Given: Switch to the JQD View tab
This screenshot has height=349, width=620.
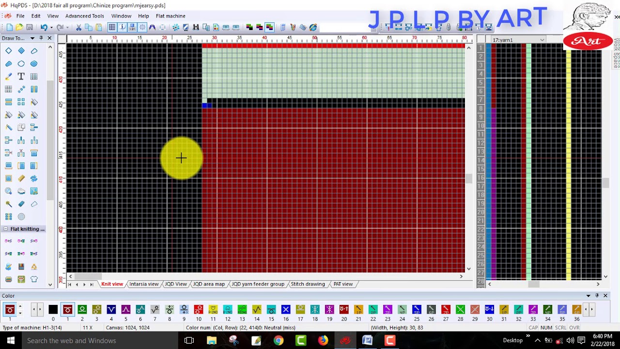Looking at the screenshot, I should pyautogui.click(x=175, y=284).
